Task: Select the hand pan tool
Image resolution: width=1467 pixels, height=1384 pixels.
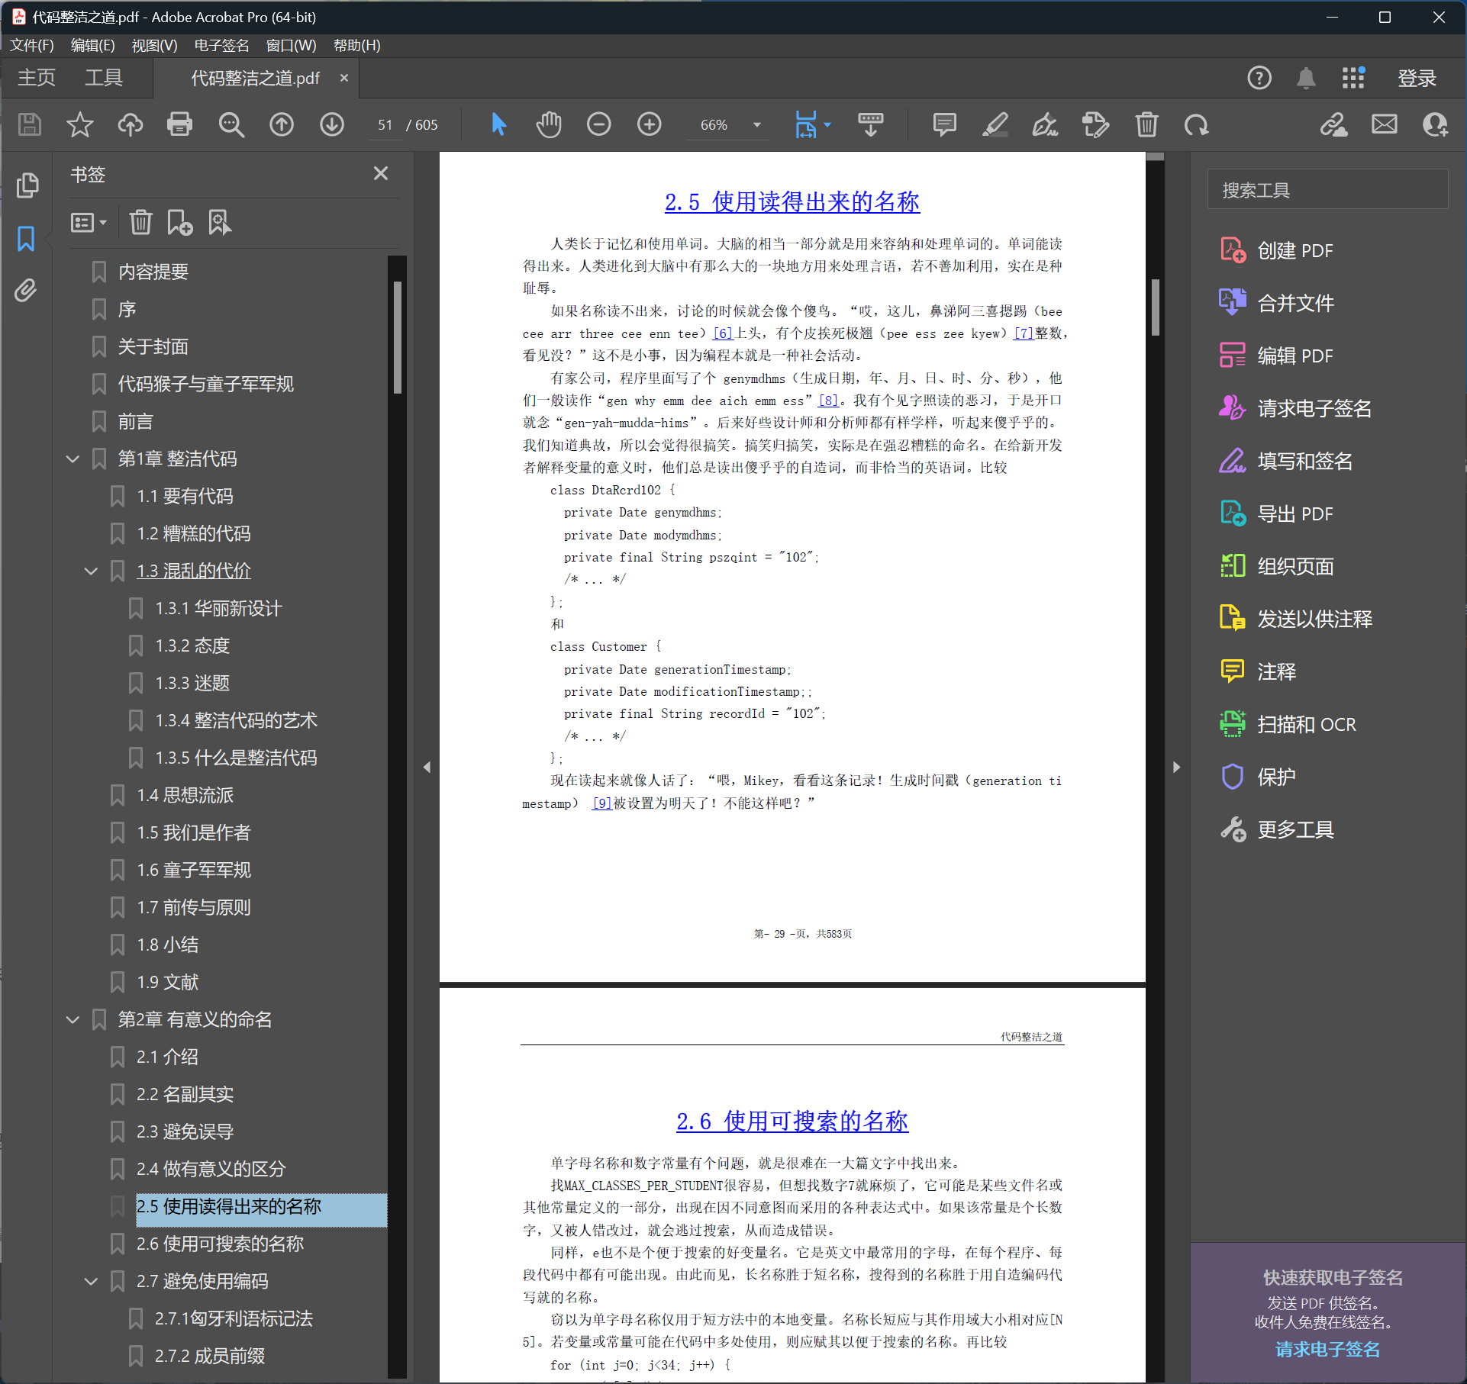Action: 548,124
